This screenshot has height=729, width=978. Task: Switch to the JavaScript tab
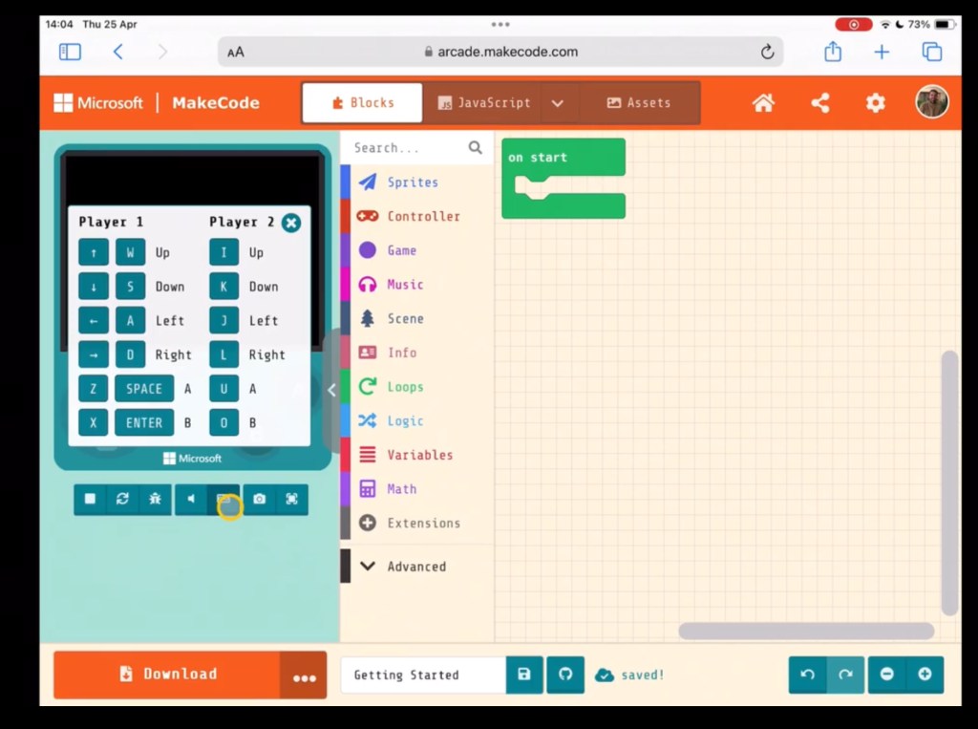pyautogui.click(x=483, y=103)
